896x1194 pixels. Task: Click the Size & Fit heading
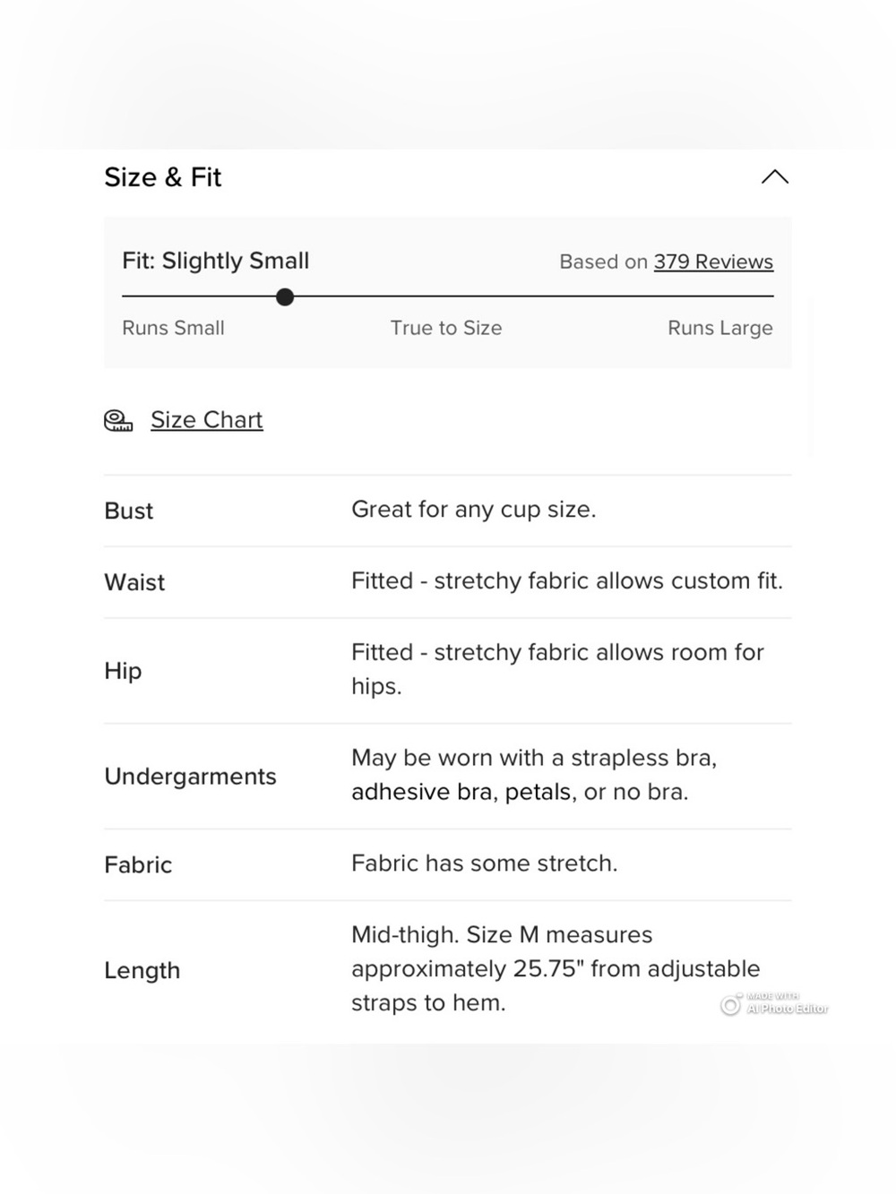(x=162, y=177)
